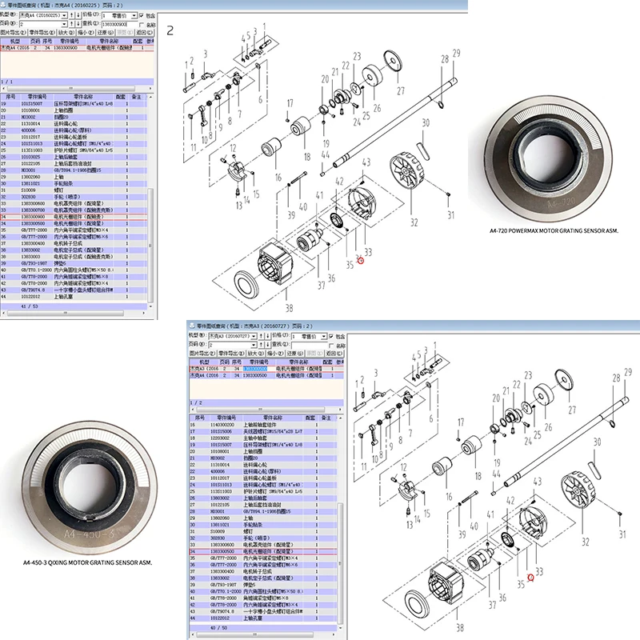Select row 29 上轴 in A4 parts list
The image size is (640, 640).
(74, 177)
